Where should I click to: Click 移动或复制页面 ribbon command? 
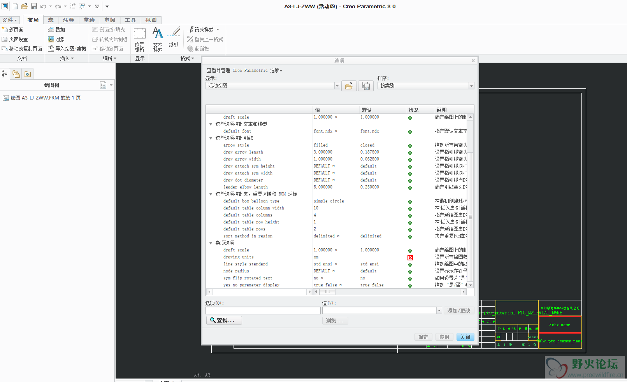click(22, 49)
